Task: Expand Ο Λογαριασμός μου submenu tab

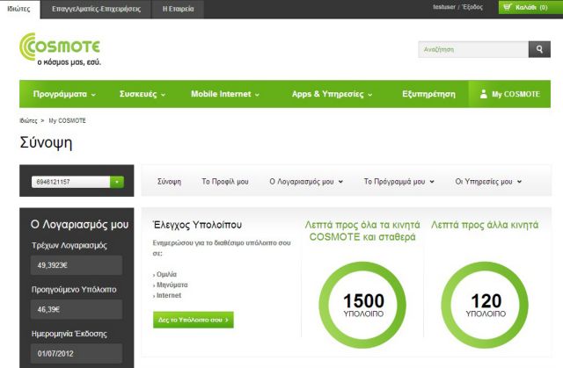Action: click(x=306, y=182)
